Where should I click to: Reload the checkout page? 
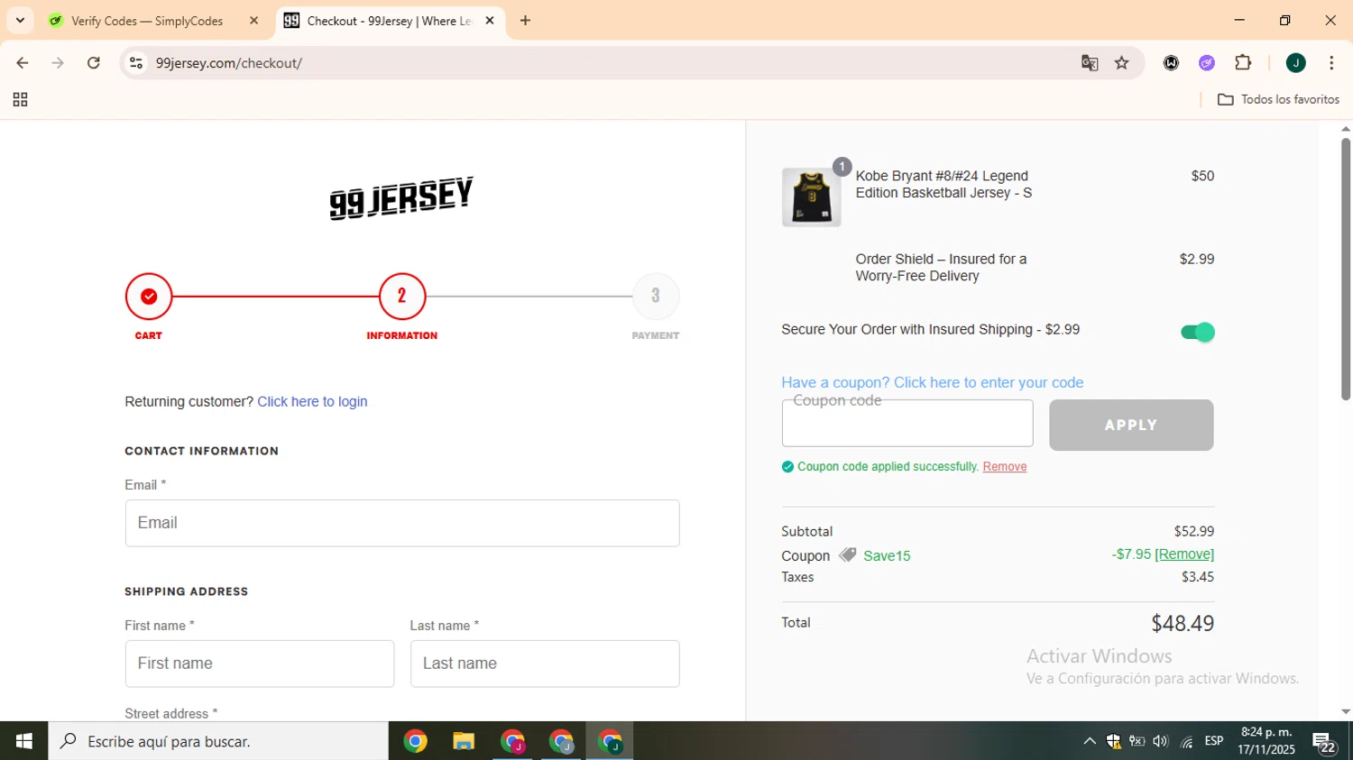(94, 63)
